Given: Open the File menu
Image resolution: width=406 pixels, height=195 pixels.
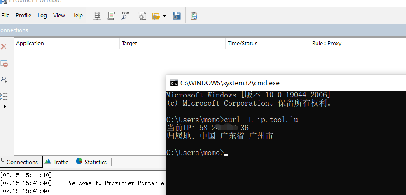Looking at the screenshot, I should point(5,15).
